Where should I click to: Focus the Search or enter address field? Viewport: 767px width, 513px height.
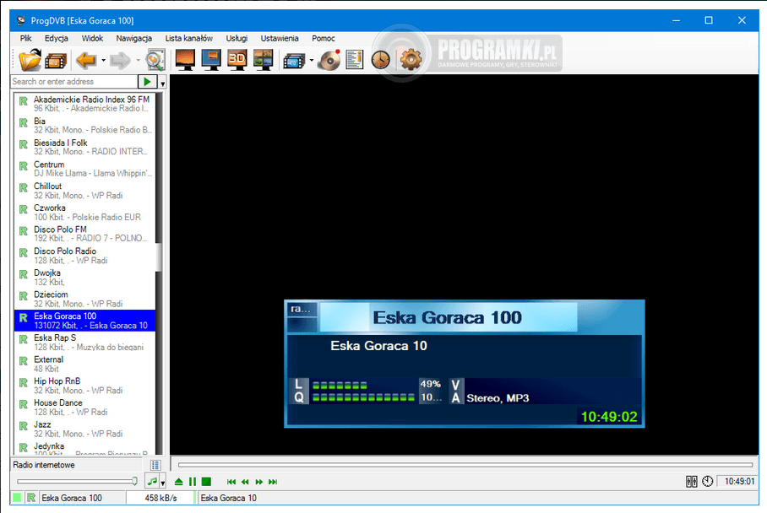coord(75,82)
